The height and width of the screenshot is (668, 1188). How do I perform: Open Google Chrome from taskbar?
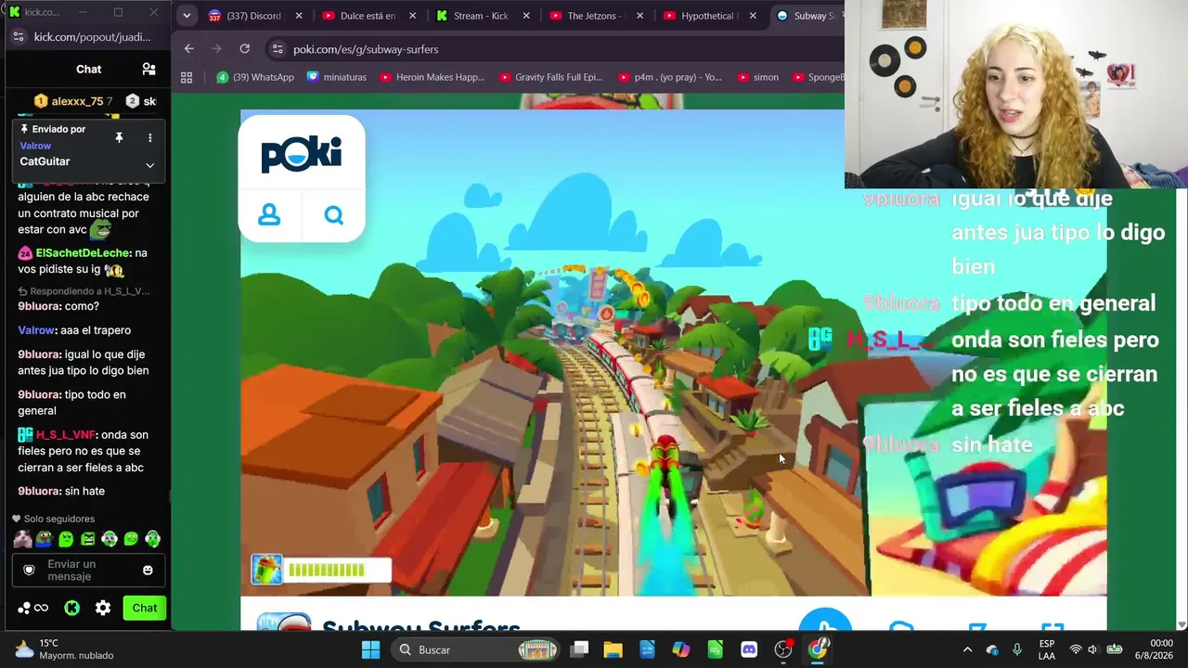point(817,649)
